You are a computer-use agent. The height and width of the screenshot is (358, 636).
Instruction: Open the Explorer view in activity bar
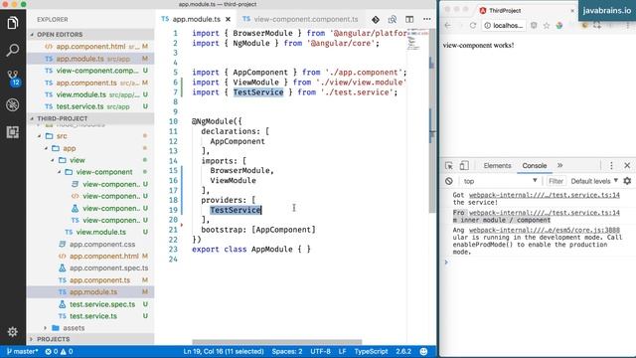point(13,23)
